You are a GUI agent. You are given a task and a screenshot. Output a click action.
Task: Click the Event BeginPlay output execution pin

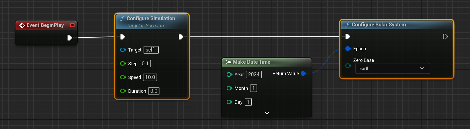[70, 38]
